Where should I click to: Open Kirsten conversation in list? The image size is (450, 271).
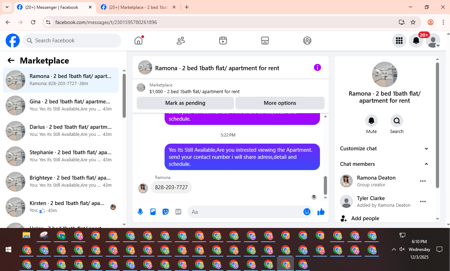pos(61,207)
